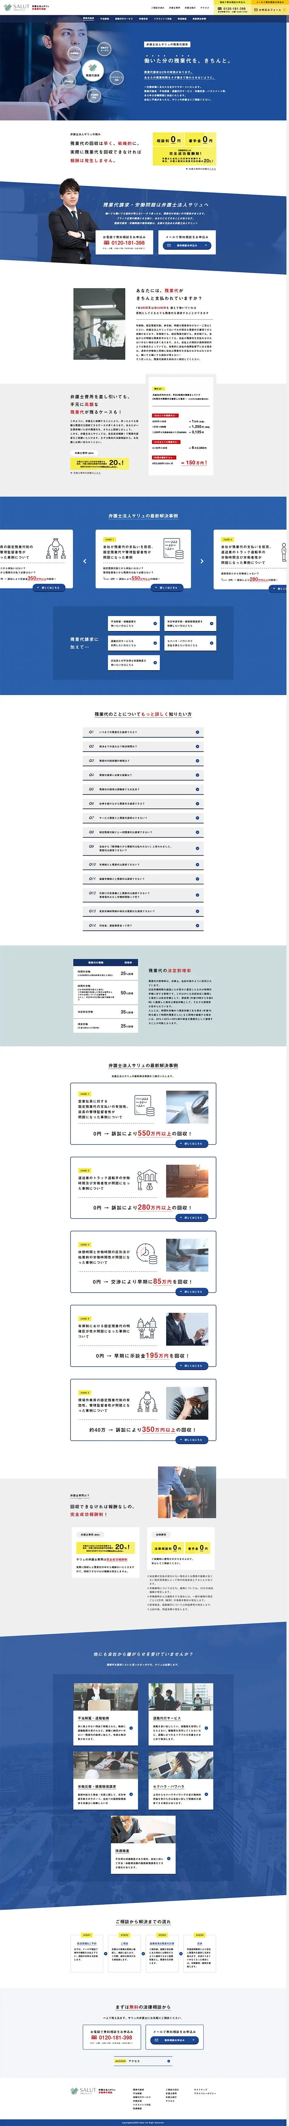Open 詳しくはこちら for the 85万円 case

[192, 1292]
